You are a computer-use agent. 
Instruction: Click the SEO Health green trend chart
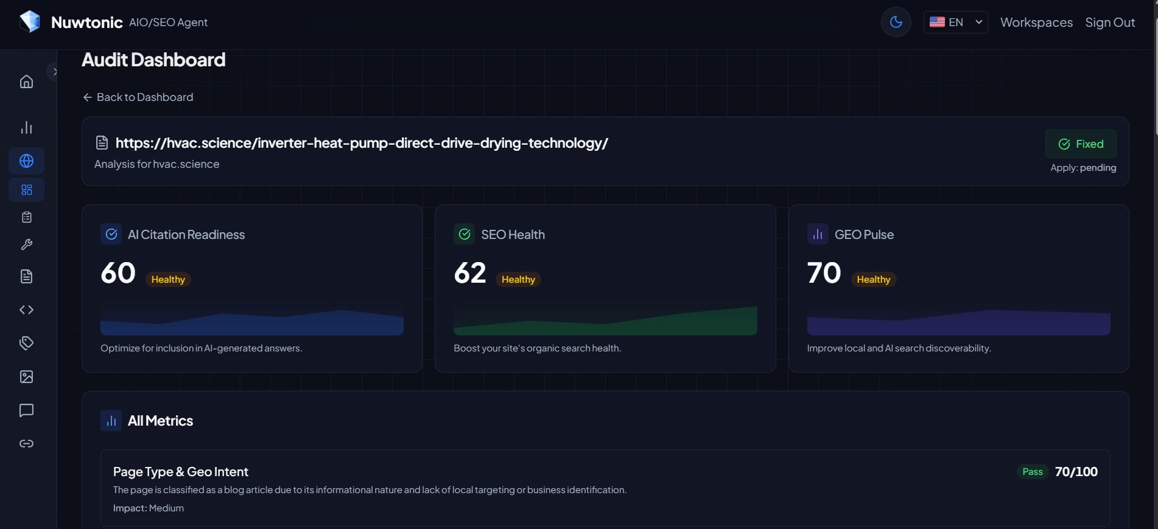pos(605,321)
